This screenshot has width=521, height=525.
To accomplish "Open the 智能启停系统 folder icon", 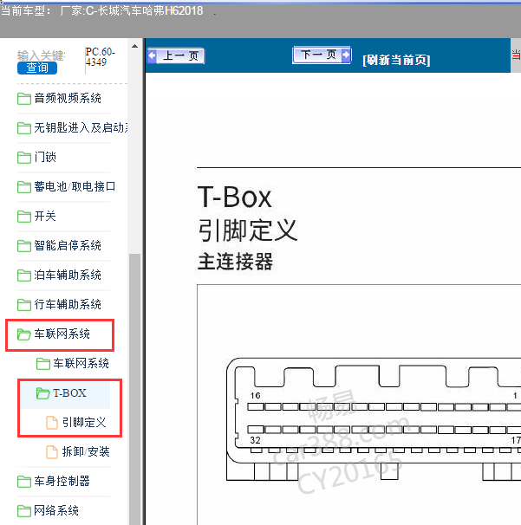I will [24, 246].
